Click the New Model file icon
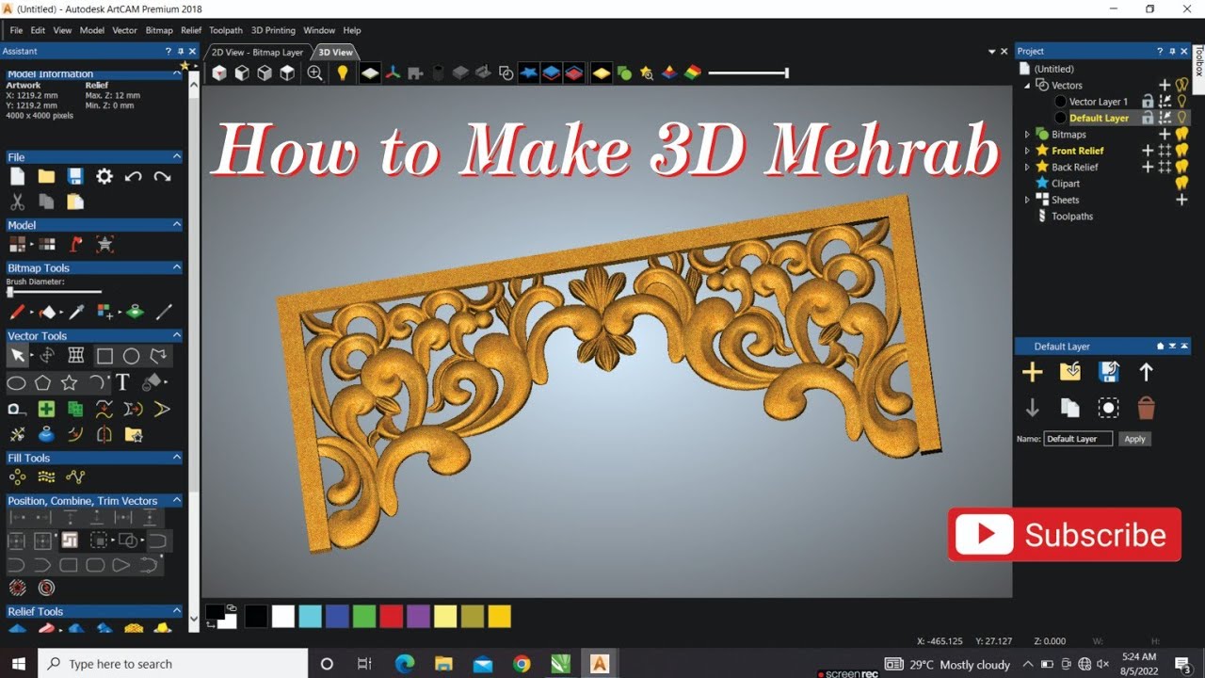Image resolution: width=1205 pixels, height=678 pixels. (17, 176)
